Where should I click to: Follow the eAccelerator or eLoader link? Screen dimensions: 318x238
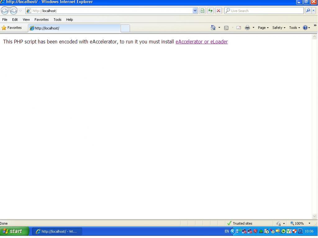tap(202, 42)
